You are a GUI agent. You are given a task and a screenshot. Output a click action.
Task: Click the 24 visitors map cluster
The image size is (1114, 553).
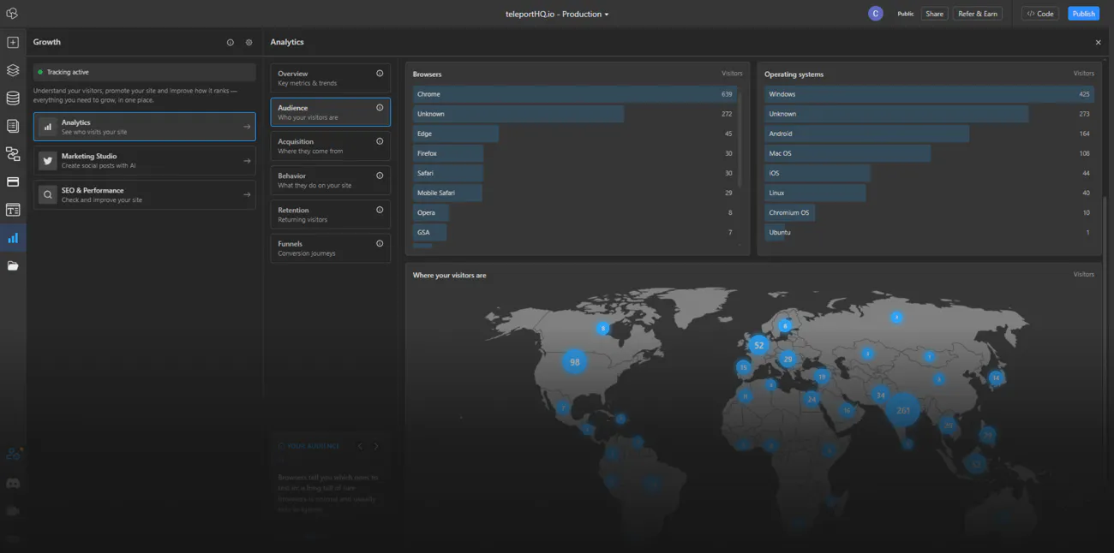(x=812, y=399)
